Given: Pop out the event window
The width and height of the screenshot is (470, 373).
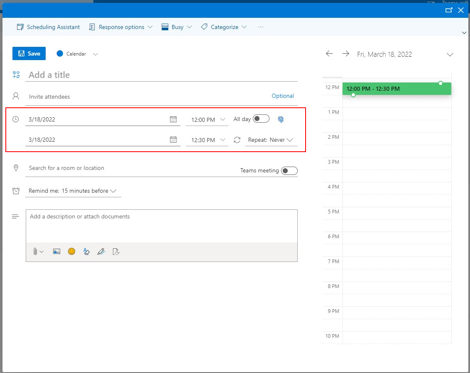Looking at the screenshot, I should click(x=448, y=10).
